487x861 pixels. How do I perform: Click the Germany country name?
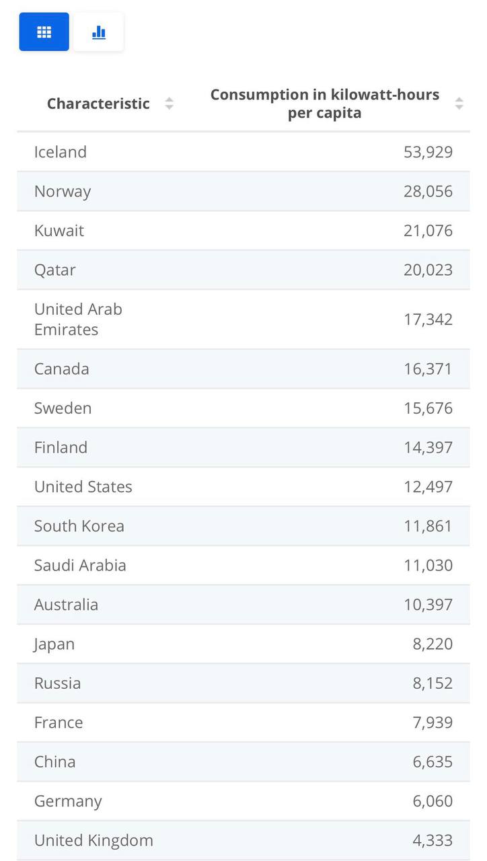coord(68,801)
